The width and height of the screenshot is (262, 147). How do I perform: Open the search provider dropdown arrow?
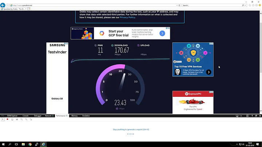tap(245, 5)
